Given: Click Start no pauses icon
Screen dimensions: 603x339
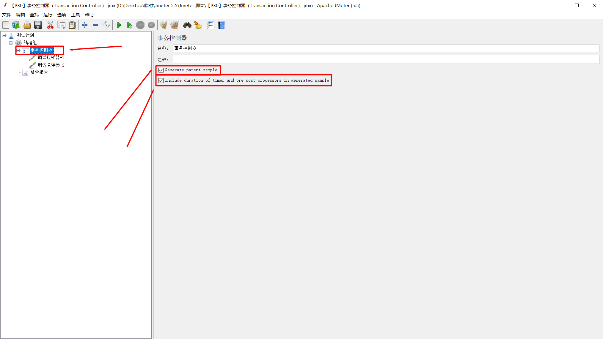Looking at the screenshot, I should [x=129, y=25].
